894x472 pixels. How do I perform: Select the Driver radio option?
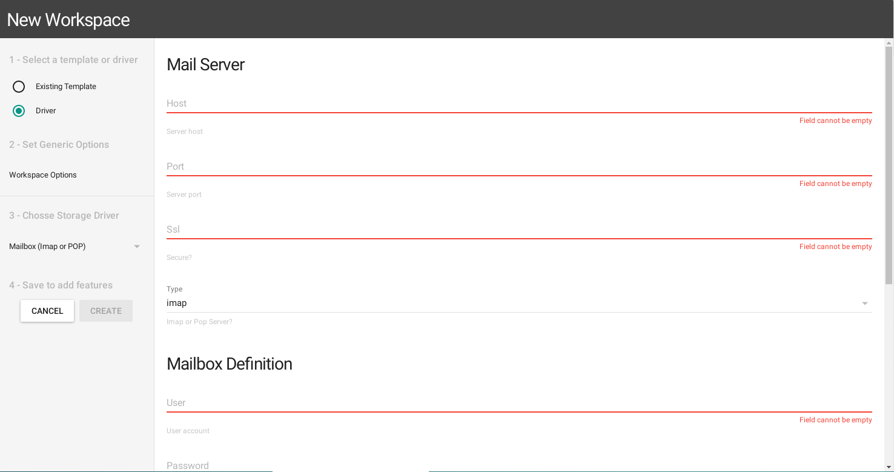pos(19,111)
